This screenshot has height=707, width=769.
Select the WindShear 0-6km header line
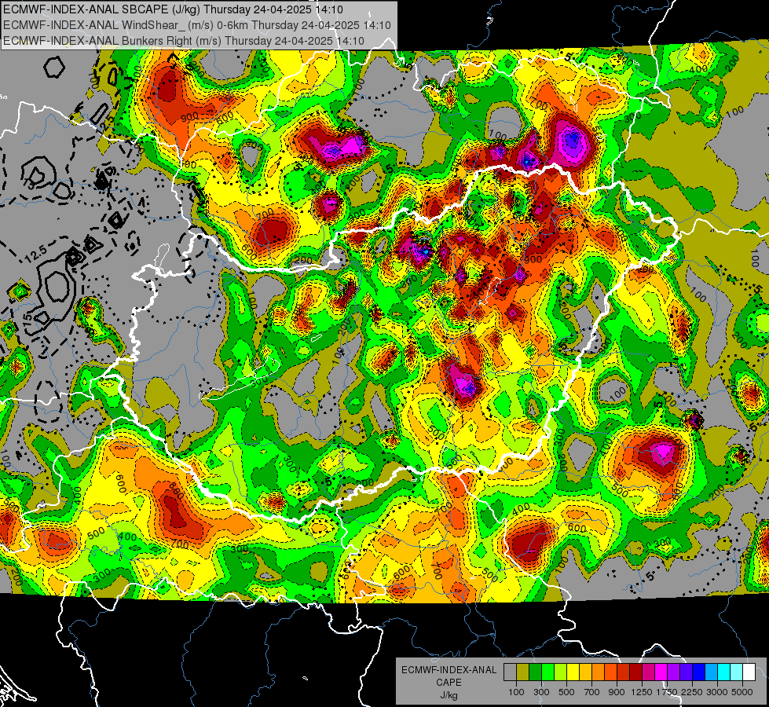(196, 24)
